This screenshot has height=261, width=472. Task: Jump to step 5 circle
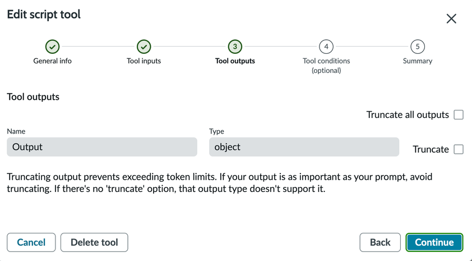pos(418,47)
